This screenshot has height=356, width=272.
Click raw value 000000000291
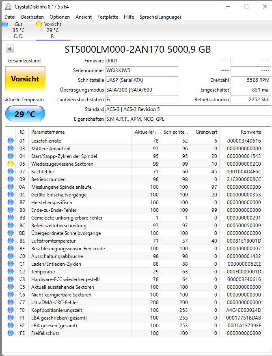[x=244, y=218]
